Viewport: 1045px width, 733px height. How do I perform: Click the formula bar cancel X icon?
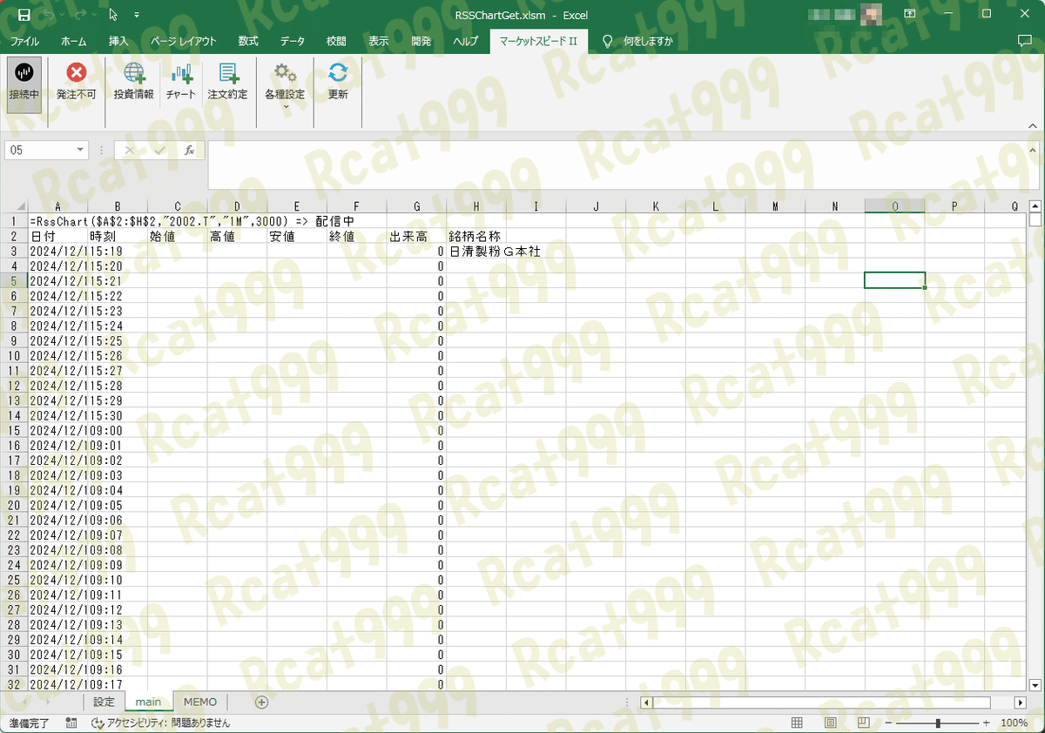point(130,151)
